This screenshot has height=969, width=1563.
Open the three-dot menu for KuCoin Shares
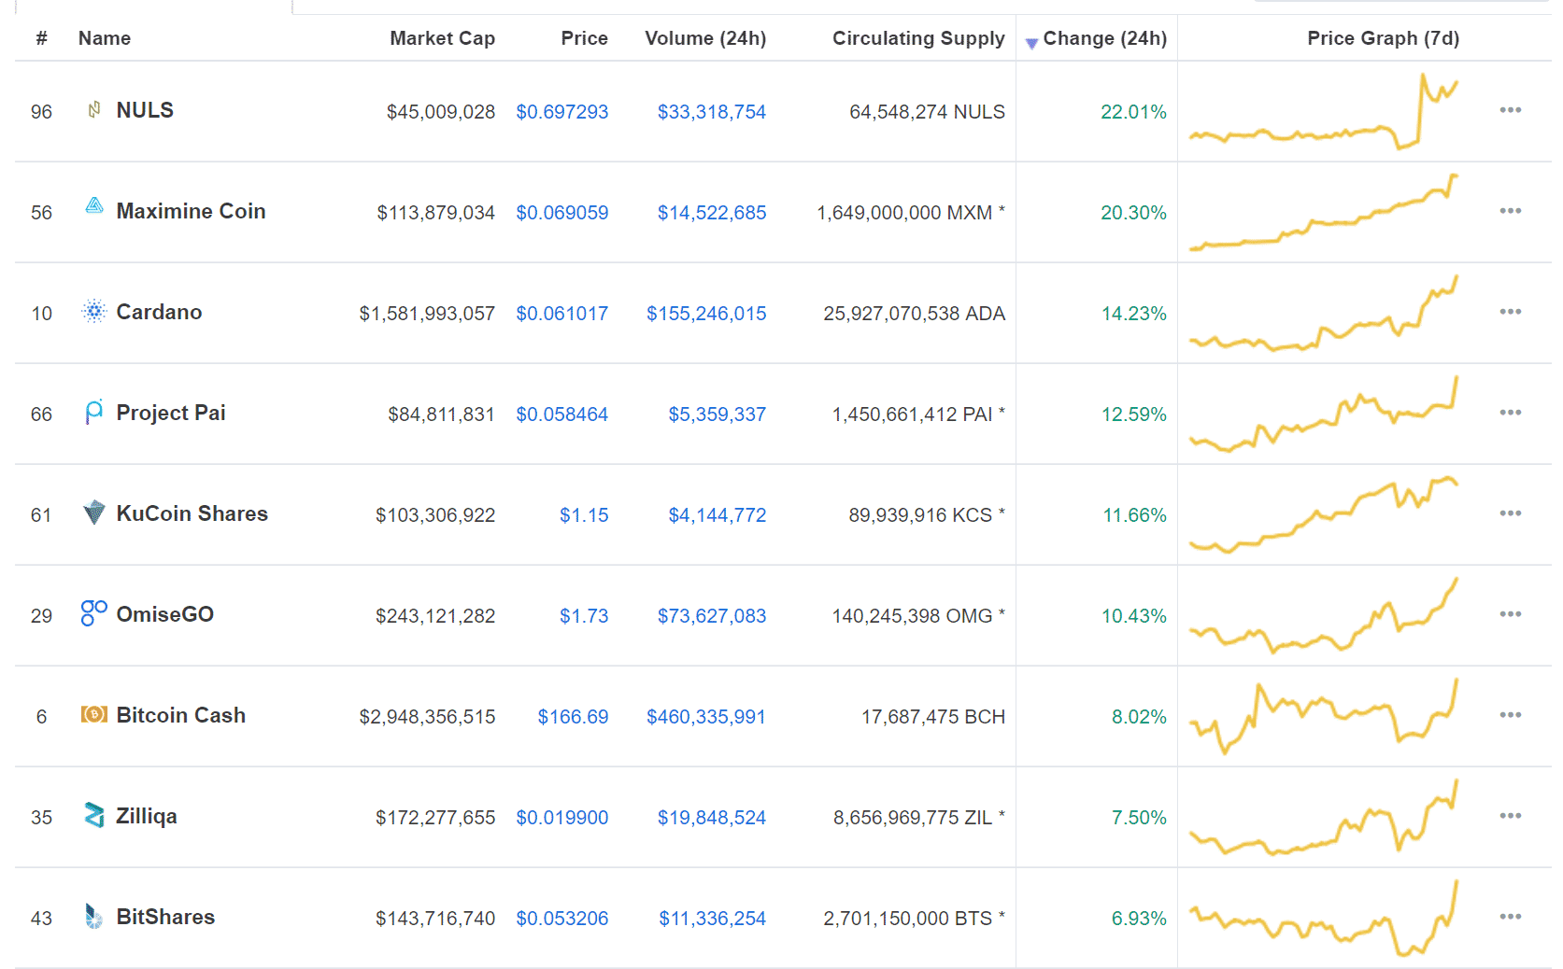(1511, 513)
